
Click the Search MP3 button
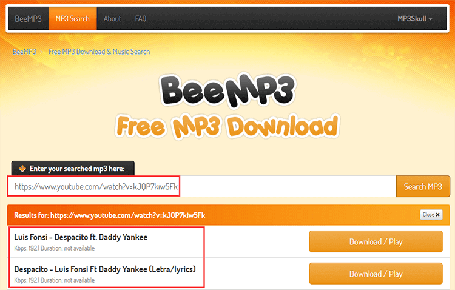(423, 186)
